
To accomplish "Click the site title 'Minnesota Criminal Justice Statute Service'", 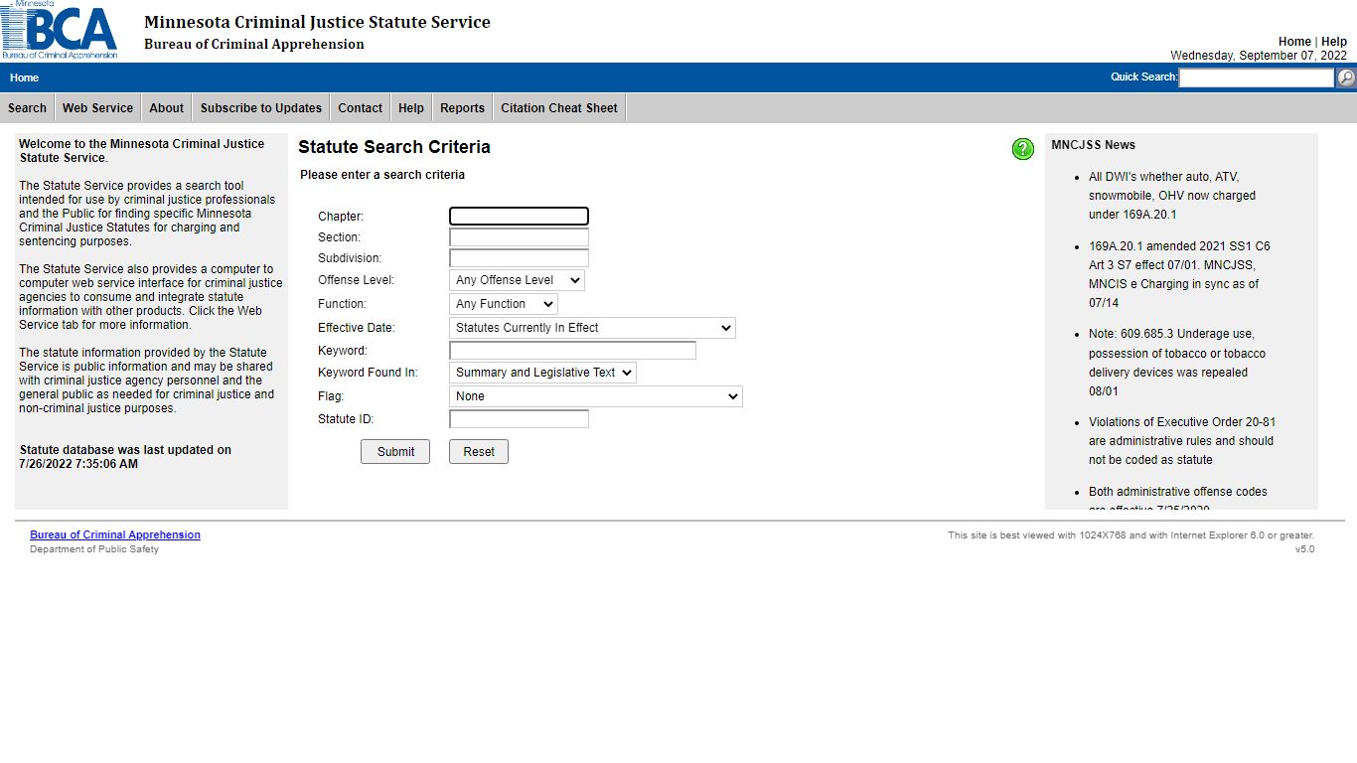I will 317,22.
